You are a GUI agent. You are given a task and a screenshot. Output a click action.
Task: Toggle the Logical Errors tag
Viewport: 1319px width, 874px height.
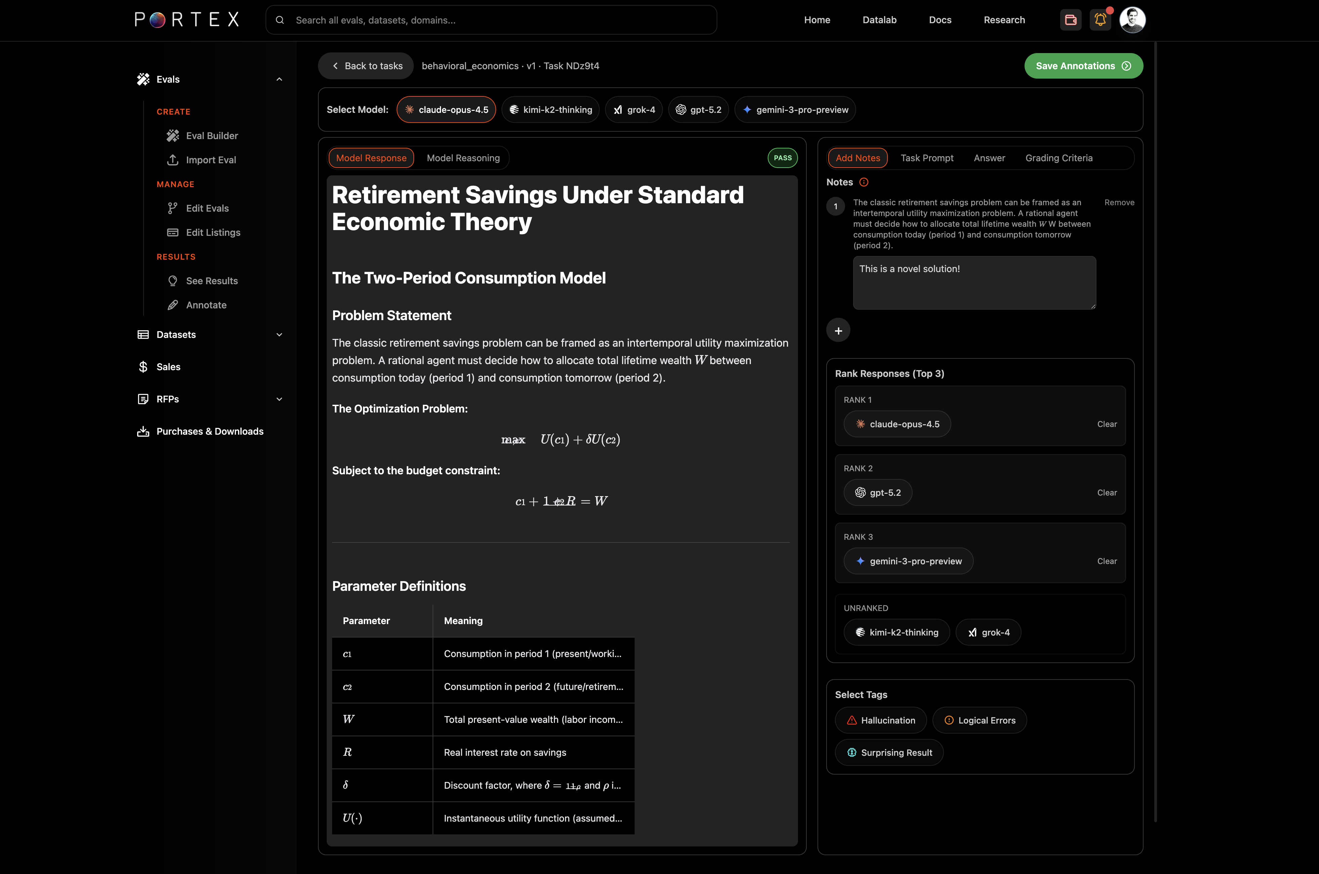pyautogui.click(x=980, y=720)
